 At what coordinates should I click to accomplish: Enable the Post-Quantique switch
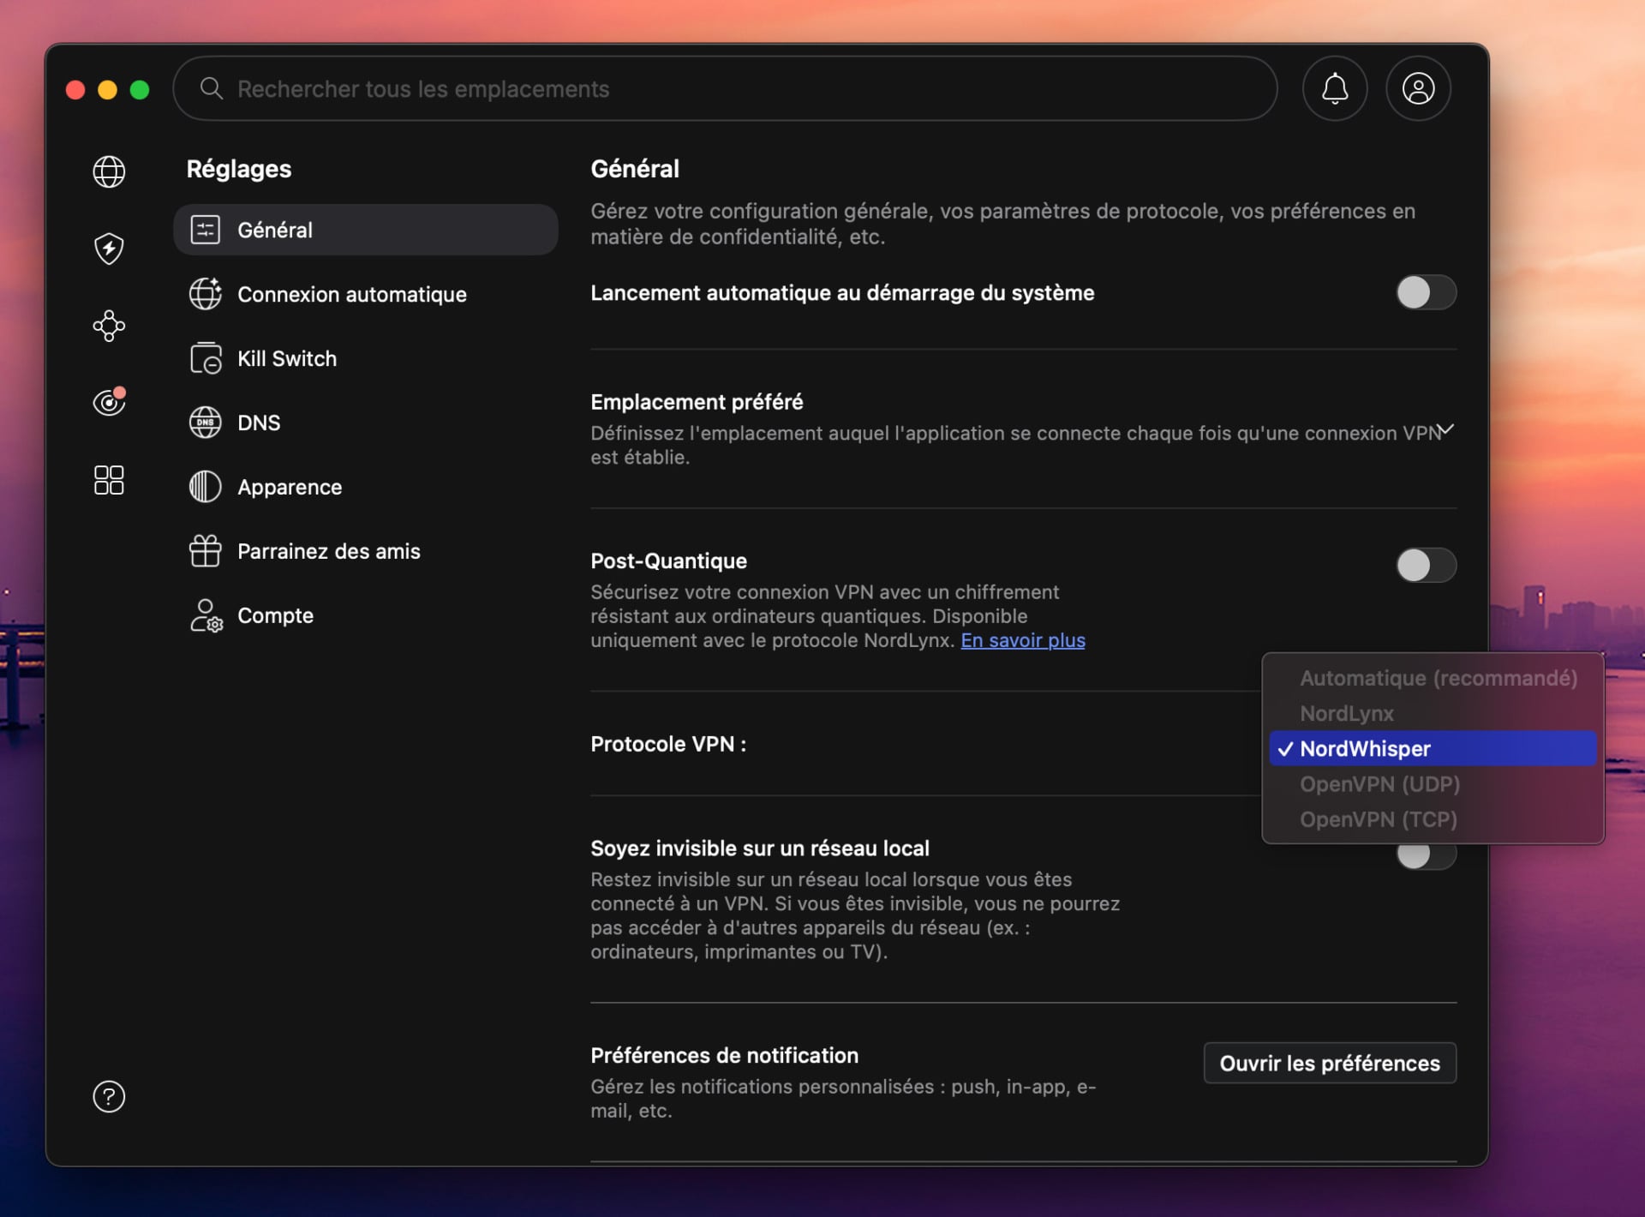[x=1426, y=565]
